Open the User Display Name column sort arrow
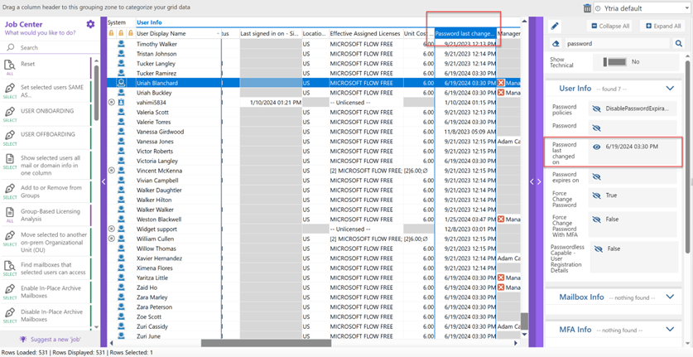Viewport: 693px width, 357px height. tap(219, 34)
